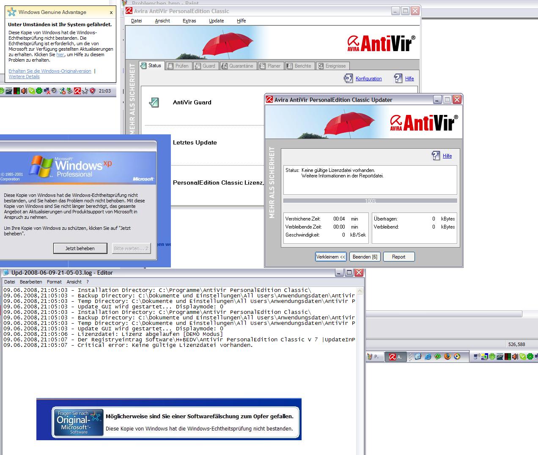Open the Datei menu in the Editor window
This screenshot has height=455, width=538.
coord(10,282)
